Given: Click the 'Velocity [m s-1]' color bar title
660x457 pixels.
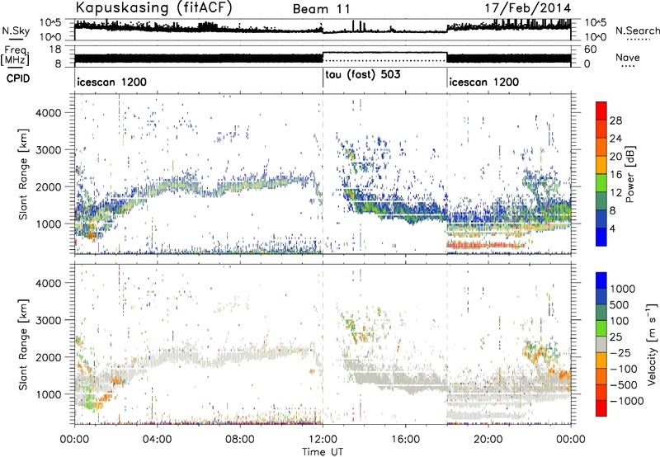Looking at the screenshot, I should [652, 344].
